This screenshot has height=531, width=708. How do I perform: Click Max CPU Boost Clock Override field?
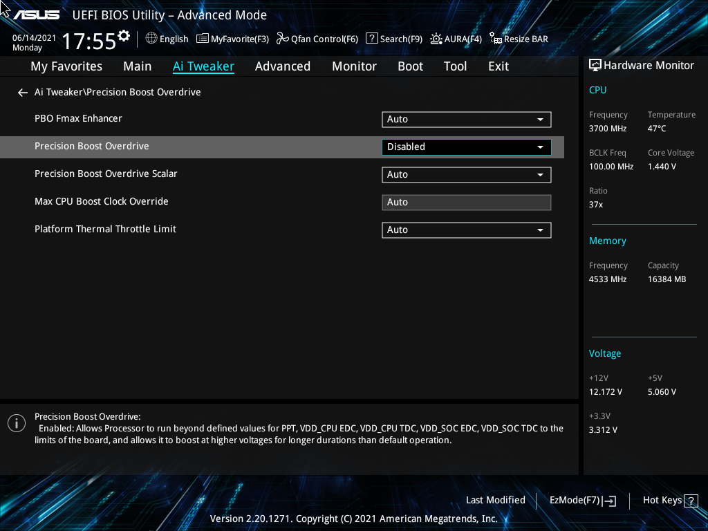pyautogui.click(x=467, y=203)
